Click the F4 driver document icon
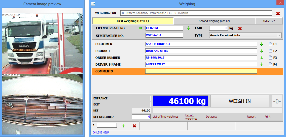 click(270, 64)
